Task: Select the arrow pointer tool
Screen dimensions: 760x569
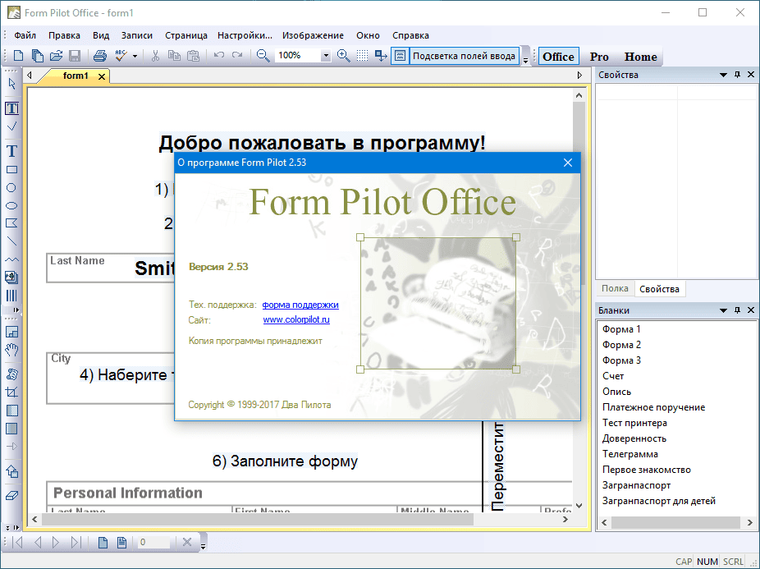Action: [x=12, y=84]
